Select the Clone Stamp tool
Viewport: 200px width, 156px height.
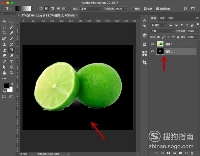pyautogui.click(x=4, y=44)
